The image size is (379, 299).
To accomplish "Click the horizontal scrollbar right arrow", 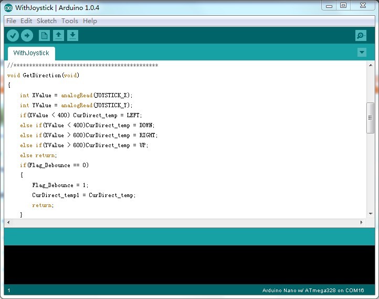I will tap(362, 222).
